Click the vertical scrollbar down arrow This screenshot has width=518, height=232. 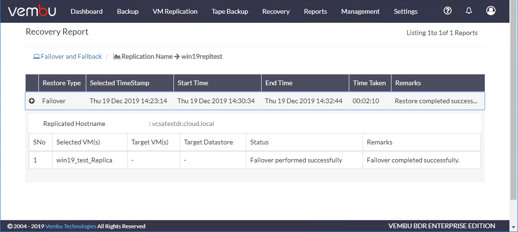tap(514, 228)
